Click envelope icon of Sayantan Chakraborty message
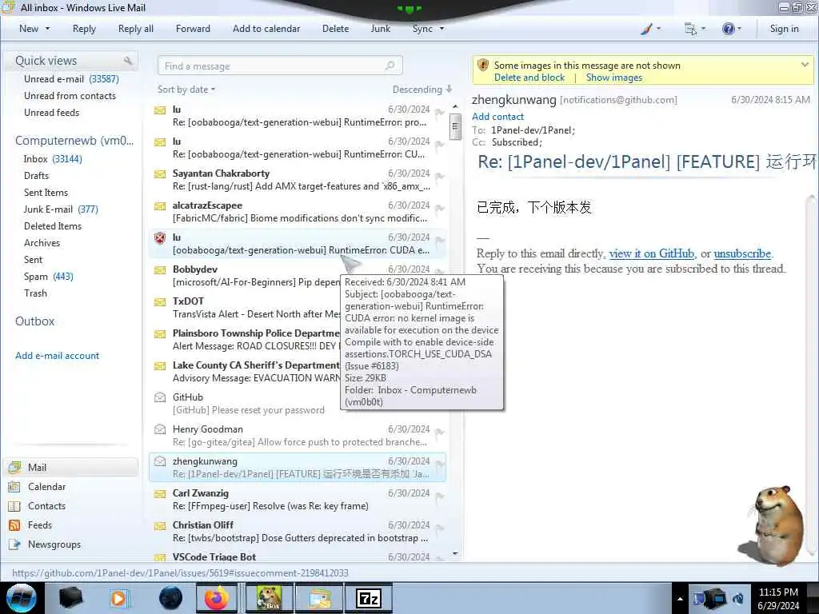819x614 pixels. [160, 173]
